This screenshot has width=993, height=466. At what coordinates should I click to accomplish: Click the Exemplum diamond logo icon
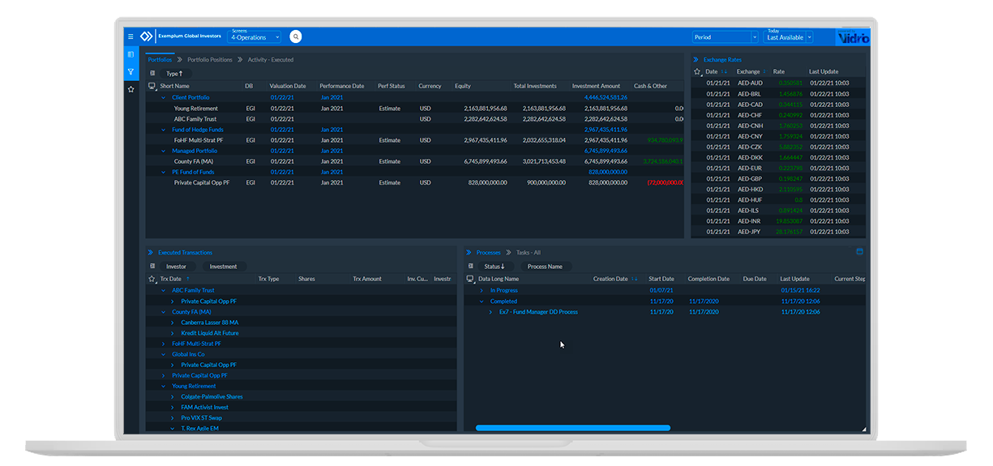pos(146,36)
